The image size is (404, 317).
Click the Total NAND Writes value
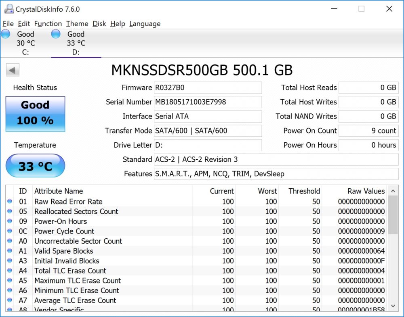pyautogui.click(x=368, y=116)
